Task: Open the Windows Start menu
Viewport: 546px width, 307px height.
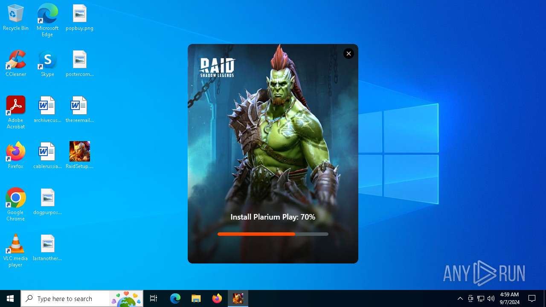Action: point(10,298)
